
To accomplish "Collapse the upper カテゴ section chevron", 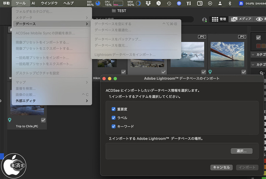I will [x=253, y=54].
